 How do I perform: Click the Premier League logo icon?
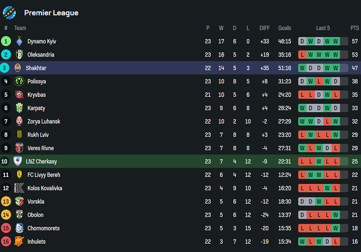(9, 13)
